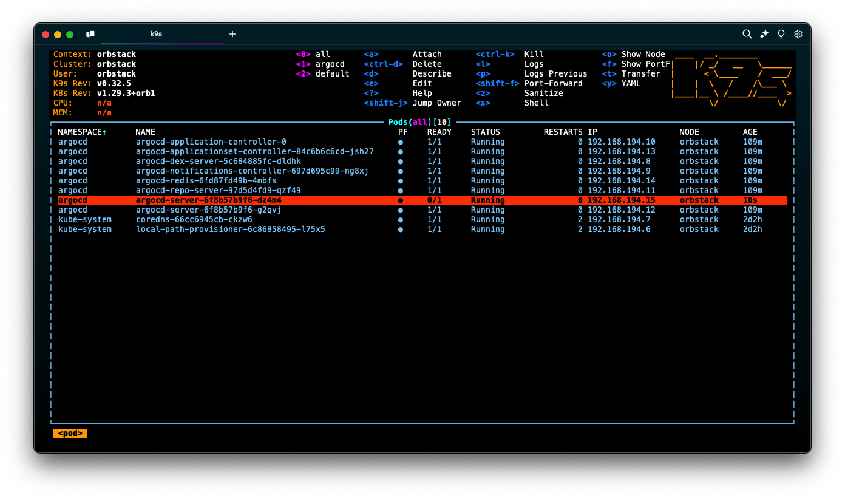Click the NAMESPACE column header
Image resolution: width=845 pixels, height=498 pixels.
82,132
